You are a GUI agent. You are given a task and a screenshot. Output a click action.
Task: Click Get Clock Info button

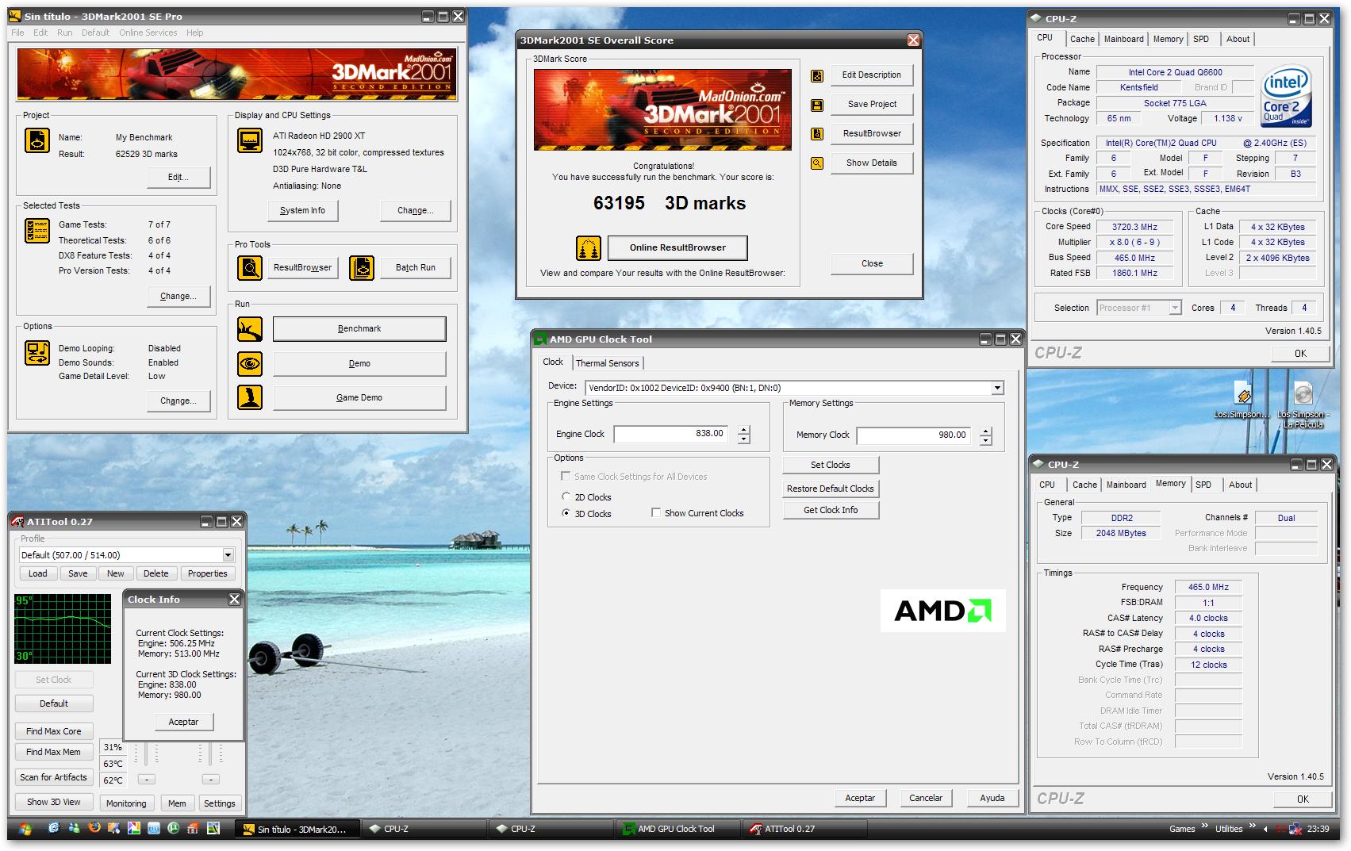(831, 510)
